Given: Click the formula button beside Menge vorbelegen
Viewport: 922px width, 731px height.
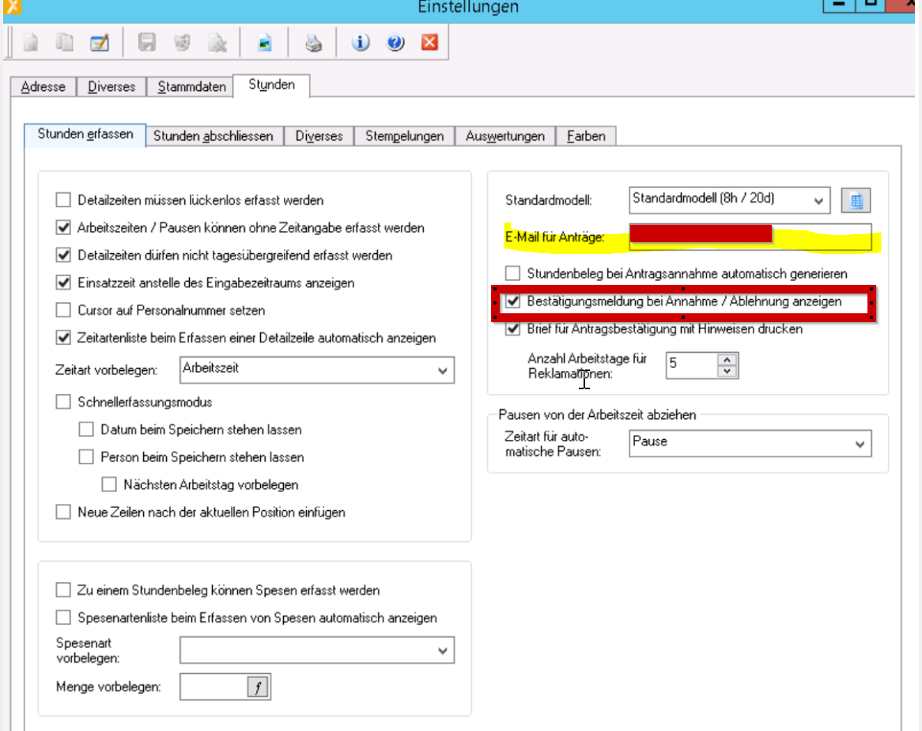Looking at the screenshot, I should 258,687.
